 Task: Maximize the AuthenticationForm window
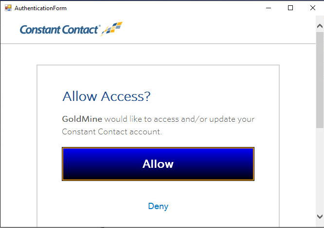click(290, 8)
